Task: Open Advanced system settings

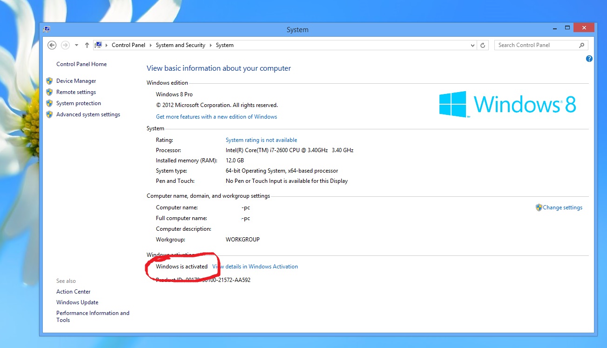Action: (x=88, y=114)
